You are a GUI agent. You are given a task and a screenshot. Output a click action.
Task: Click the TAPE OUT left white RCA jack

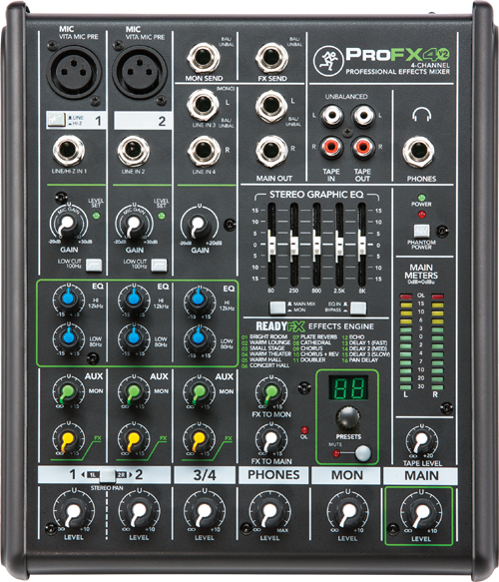pos(363,115)
